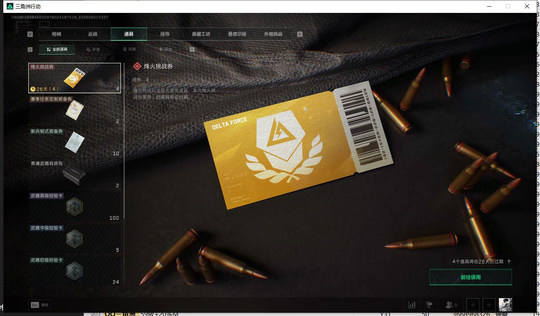Click the golden Delta Force ticket preview
The height and width of the screenshot is (316, 540).
(x=298, y=144)
